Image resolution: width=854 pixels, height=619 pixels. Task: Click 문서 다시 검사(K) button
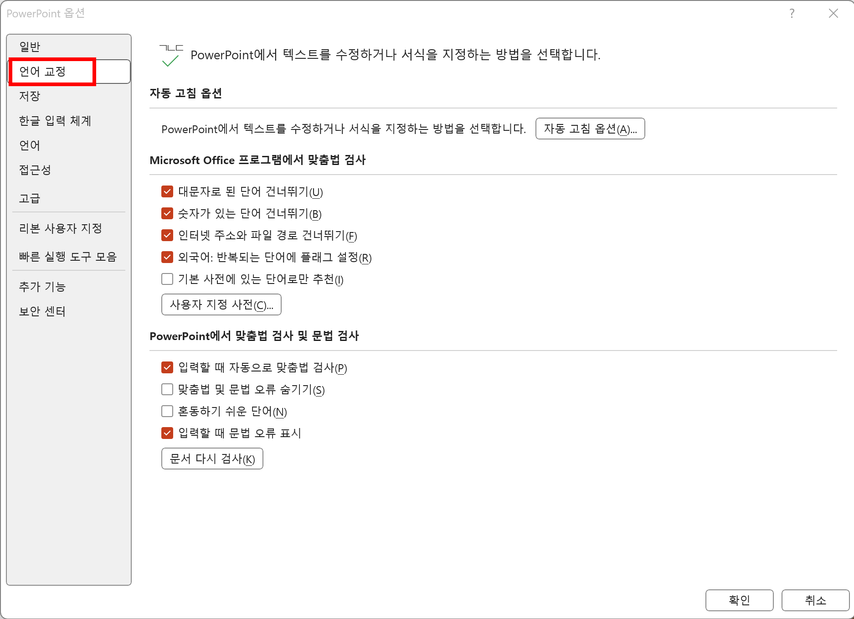(x=212, y=459)
